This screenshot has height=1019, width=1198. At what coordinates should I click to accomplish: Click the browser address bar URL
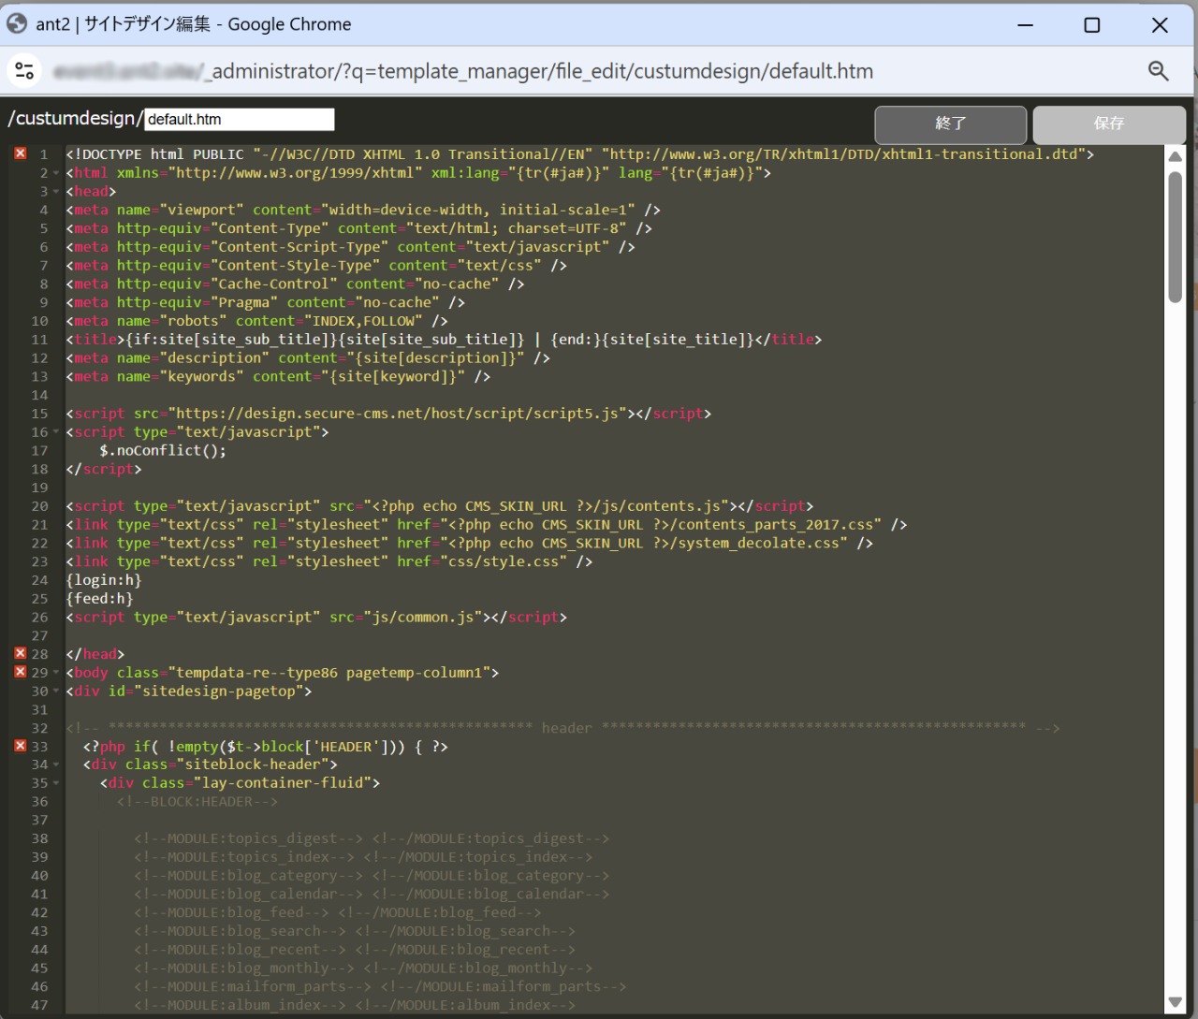(463, 71)
